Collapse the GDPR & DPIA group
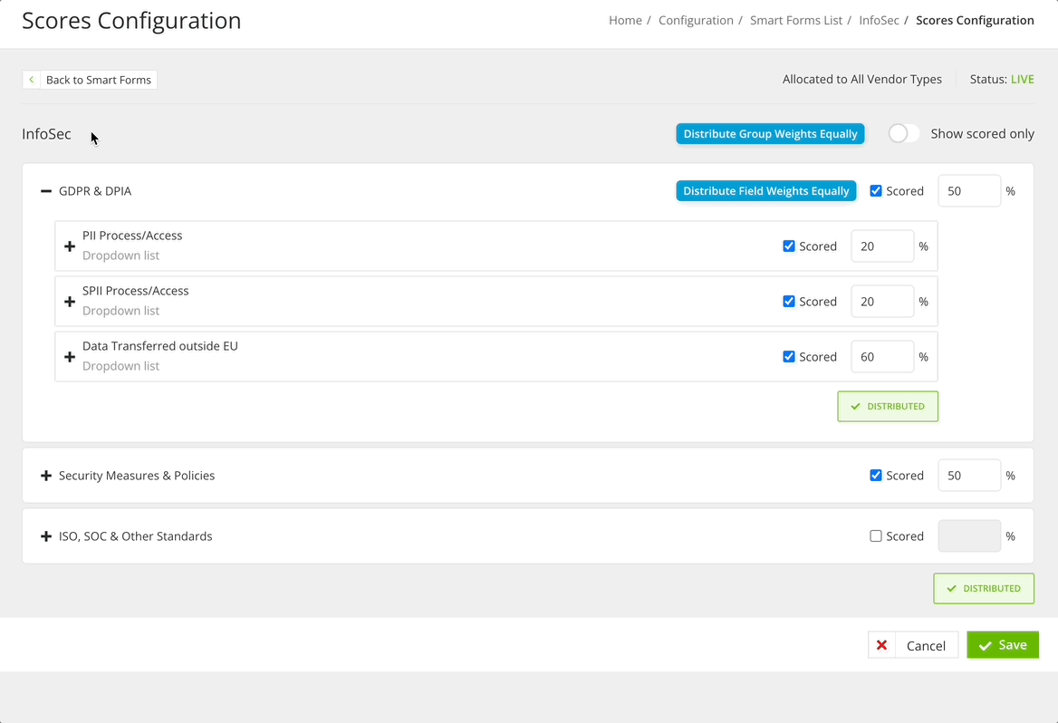The width and height of the screenshot is (1058, 723). tap(45, 190)
